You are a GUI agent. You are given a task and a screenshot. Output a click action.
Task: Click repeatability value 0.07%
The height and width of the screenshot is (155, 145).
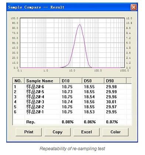112,122
